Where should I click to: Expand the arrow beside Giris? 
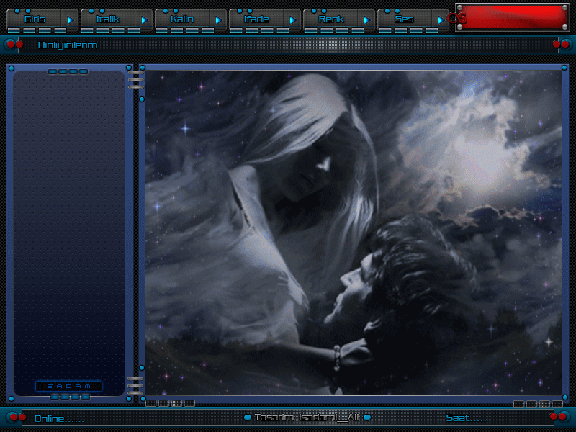(70, 20)
